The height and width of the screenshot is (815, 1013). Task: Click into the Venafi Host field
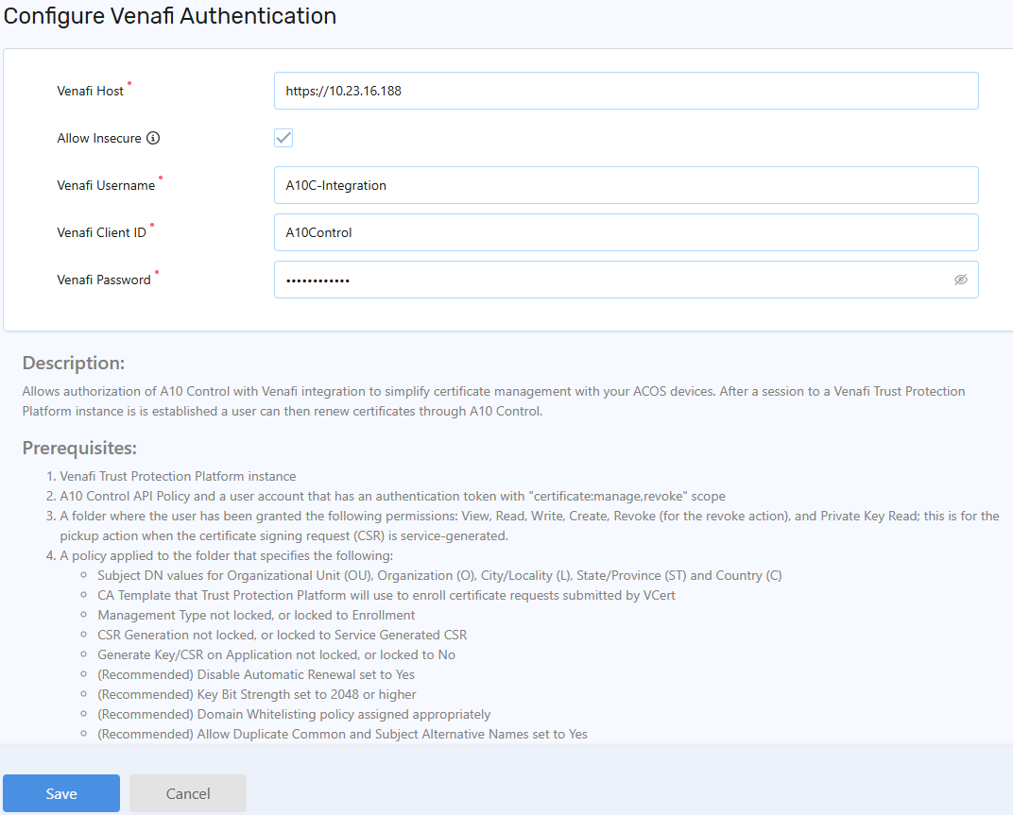click(x=626, y=91)
